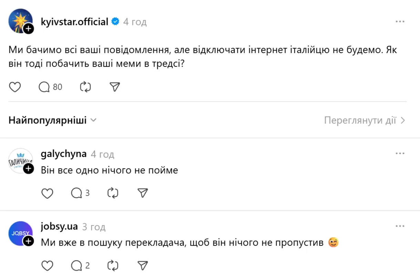Like the jobsy.ua comment
The height and width of the screenshot is (276, 420).
point(47,265)
